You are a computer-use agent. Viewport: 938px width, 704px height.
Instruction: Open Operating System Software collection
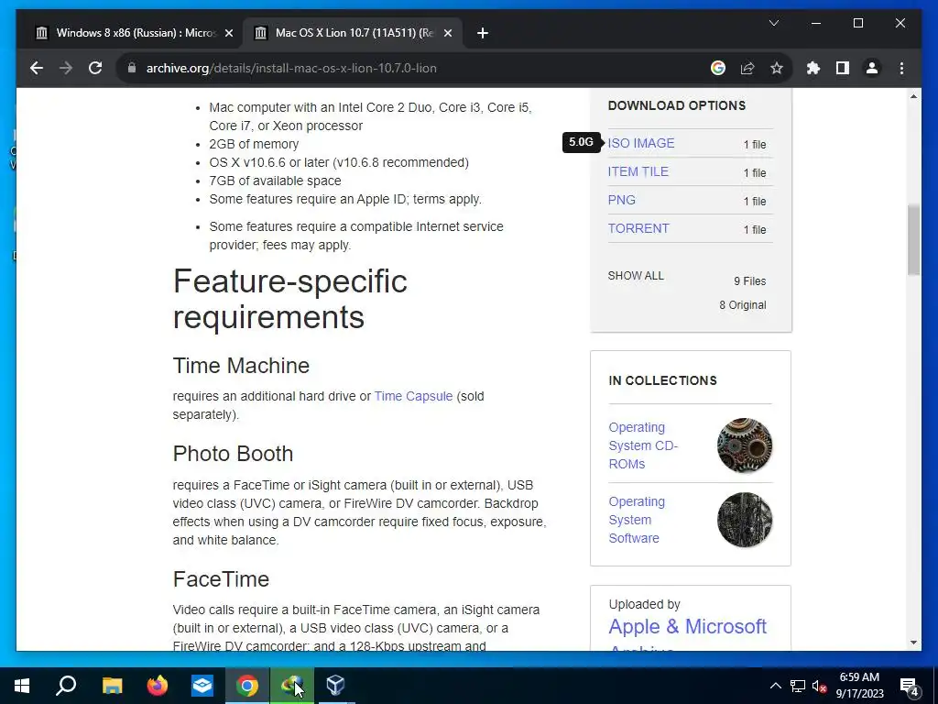click(637, 520)
